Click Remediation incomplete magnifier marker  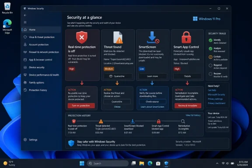(183, 121)
